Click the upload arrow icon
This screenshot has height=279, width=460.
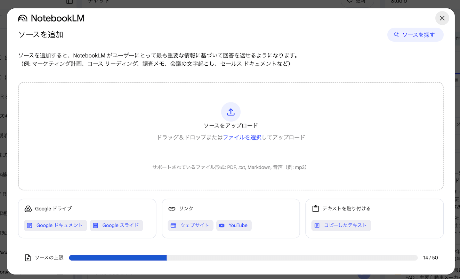[231, 112]
